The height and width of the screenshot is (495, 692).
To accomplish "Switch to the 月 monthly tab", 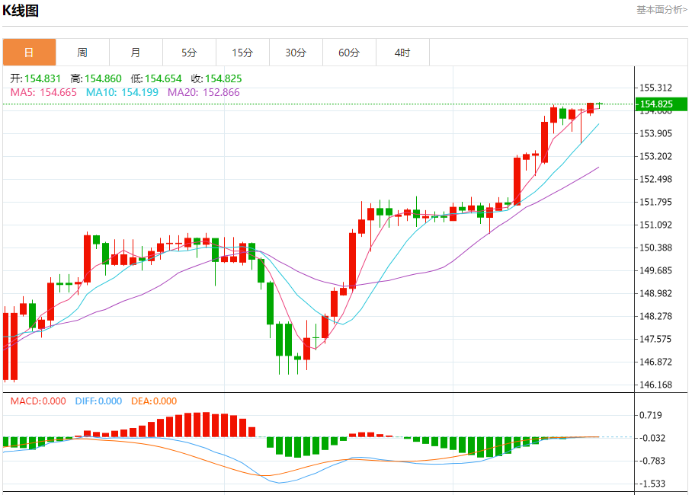I will [136, 53].
